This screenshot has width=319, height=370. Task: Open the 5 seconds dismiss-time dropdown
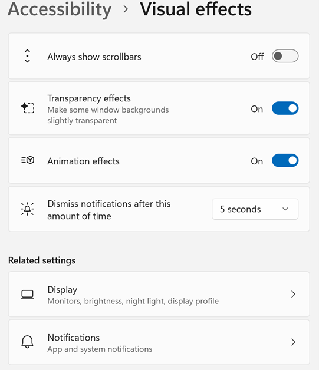255,209
